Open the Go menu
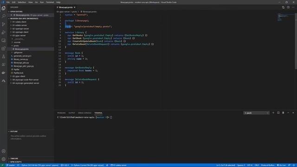 pyautogui.click(x=36, y=2)
